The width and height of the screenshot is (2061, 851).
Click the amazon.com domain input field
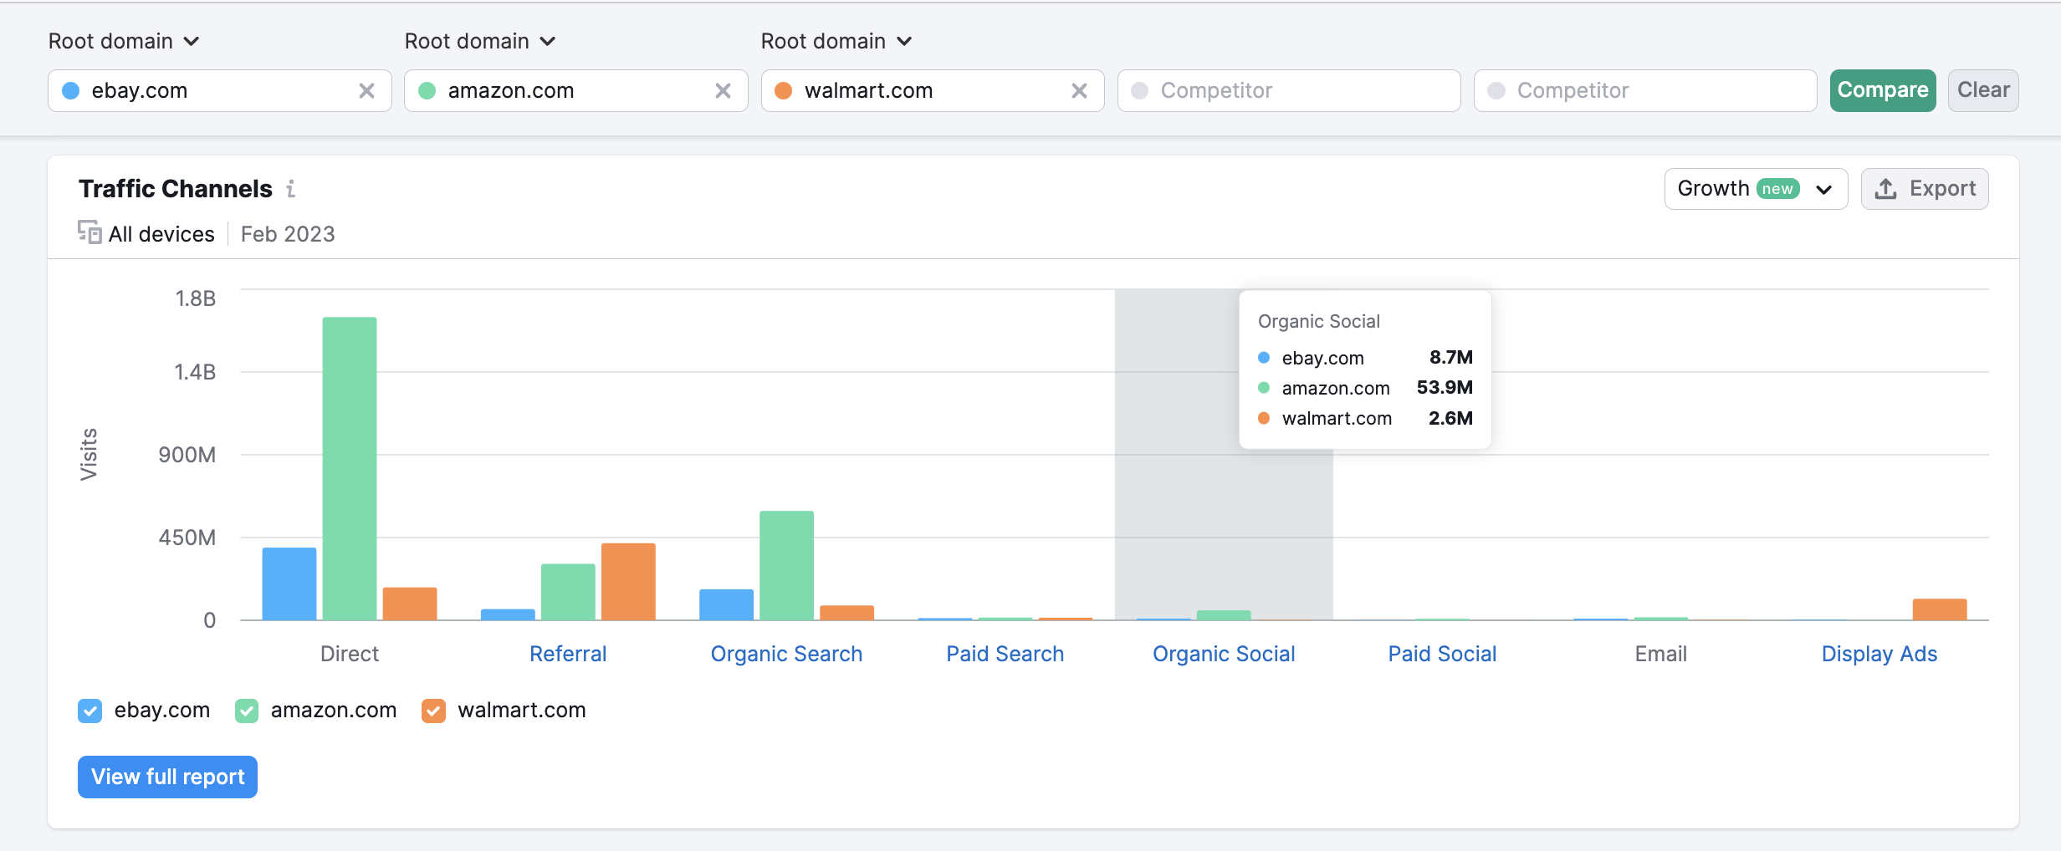tap(576, 90)
